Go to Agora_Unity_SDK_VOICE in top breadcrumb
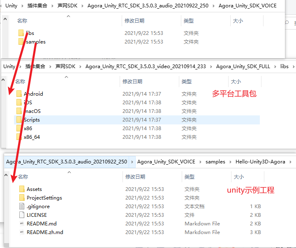Image resolution: width=296 pixels, height=248 pixels. pos(247,6)
